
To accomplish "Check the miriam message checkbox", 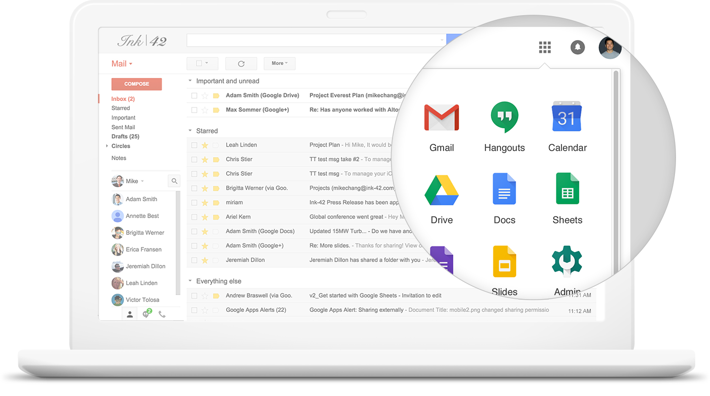I will point(194,202).
